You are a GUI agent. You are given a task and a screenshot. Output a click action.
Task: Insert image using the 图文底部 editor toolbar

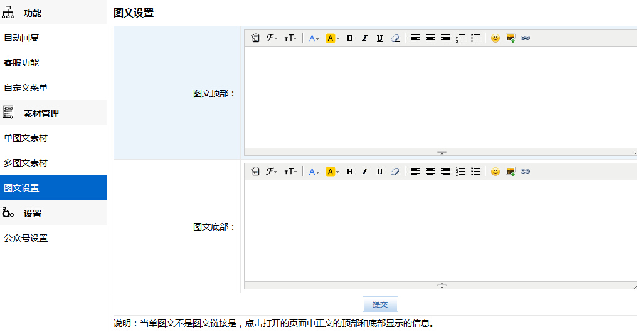tap(511, 172)
